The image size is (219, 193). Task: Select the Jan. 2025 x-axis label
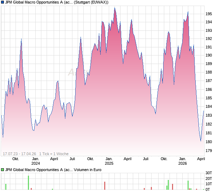click(109, 161)
